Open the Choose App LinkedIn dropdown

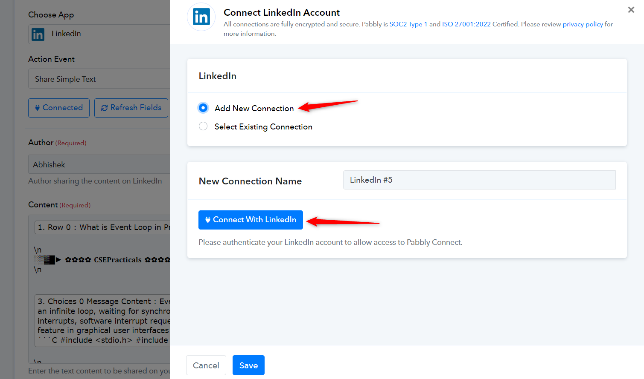click(99, 34)
